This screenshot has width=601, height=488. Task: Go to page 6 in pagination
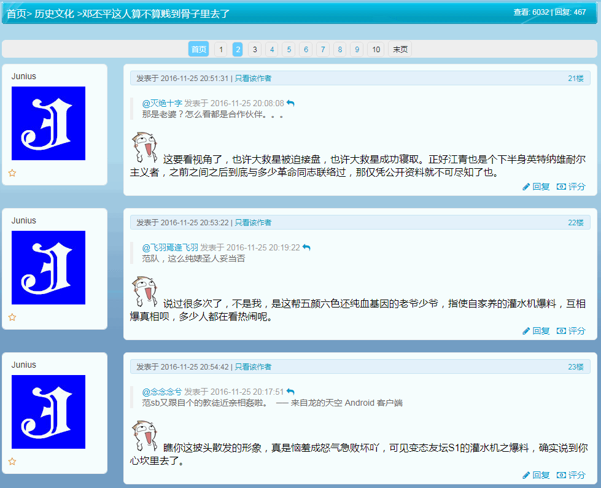306,49
